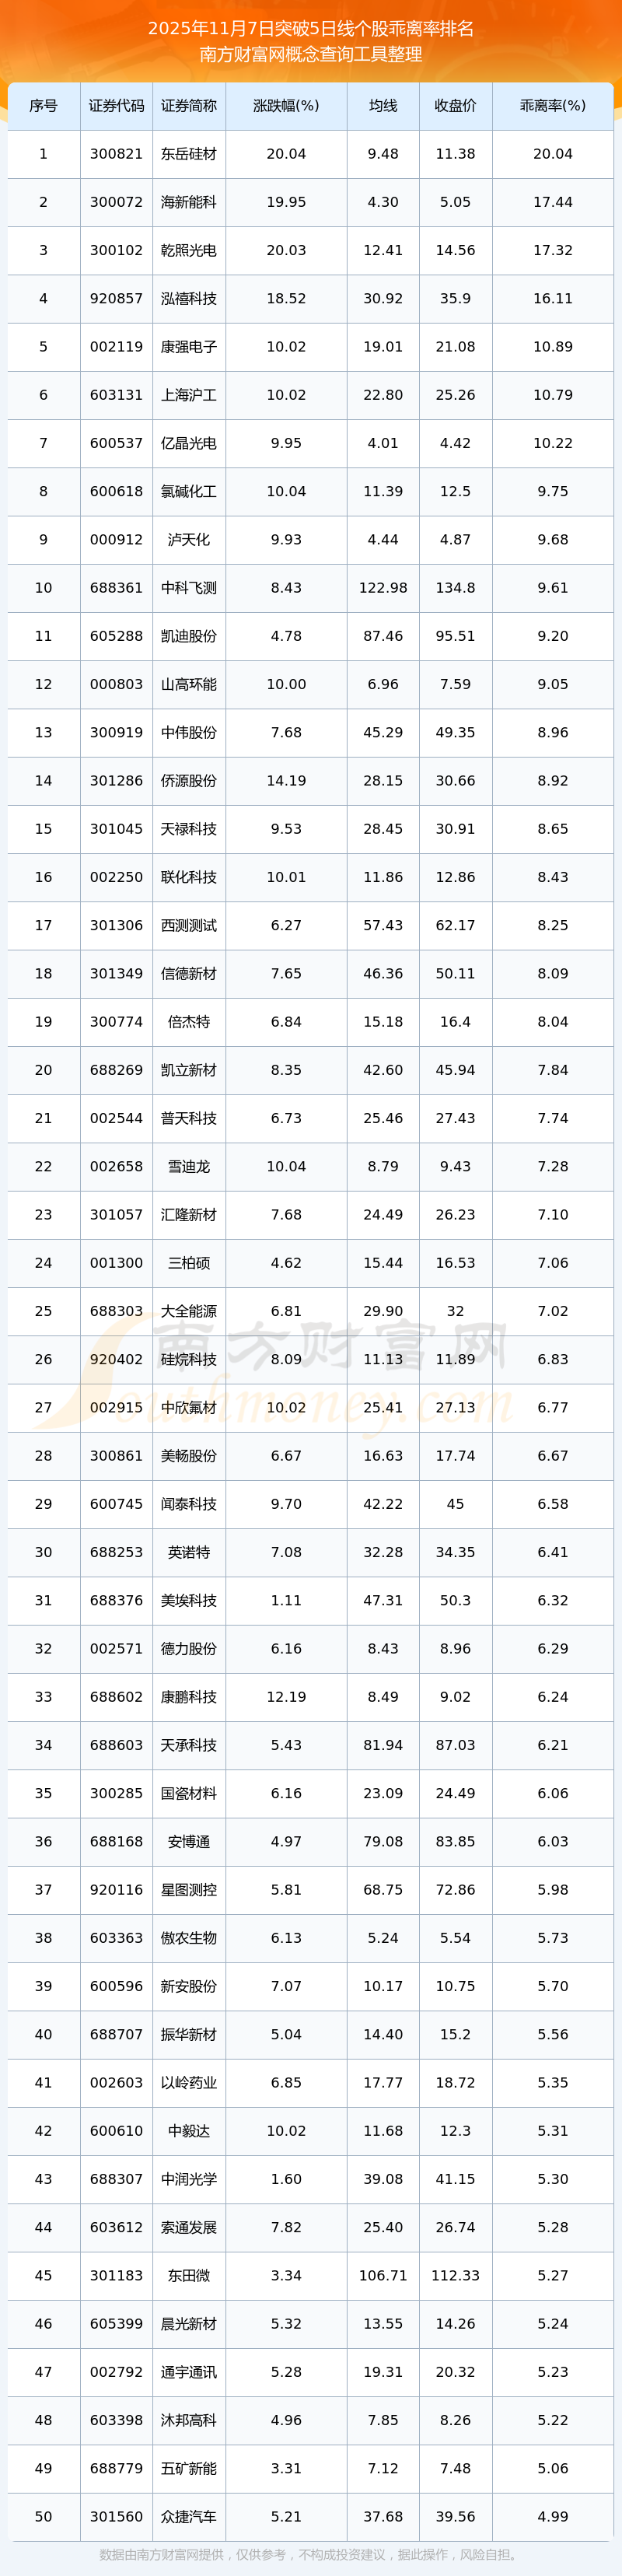Click stock name 傲农生物
Image resolution: width=622 pixels, height=2576 pixels.
(189, 1937)
